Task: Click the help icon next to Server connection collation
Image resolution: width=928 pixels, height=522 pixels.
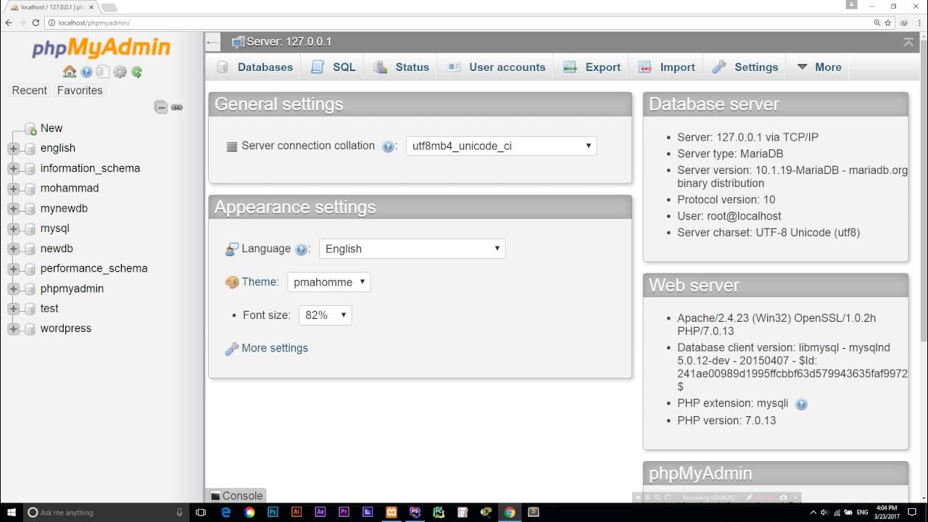Action: [388, 146]
